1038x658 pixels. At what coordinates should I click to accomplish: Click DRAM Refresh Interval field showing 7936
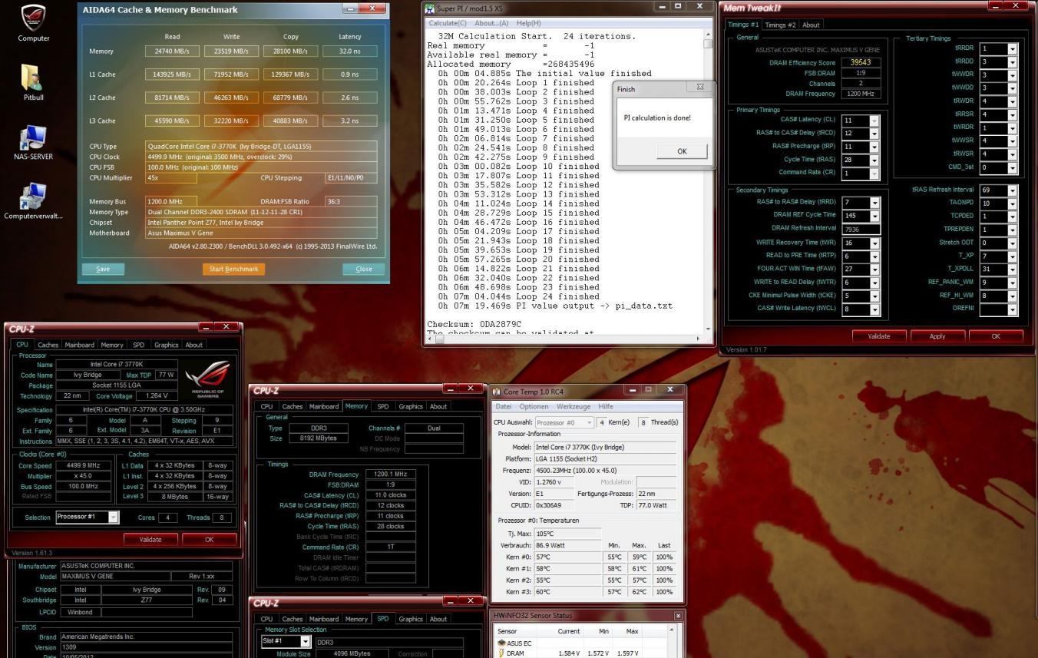[x=861, y=229]
